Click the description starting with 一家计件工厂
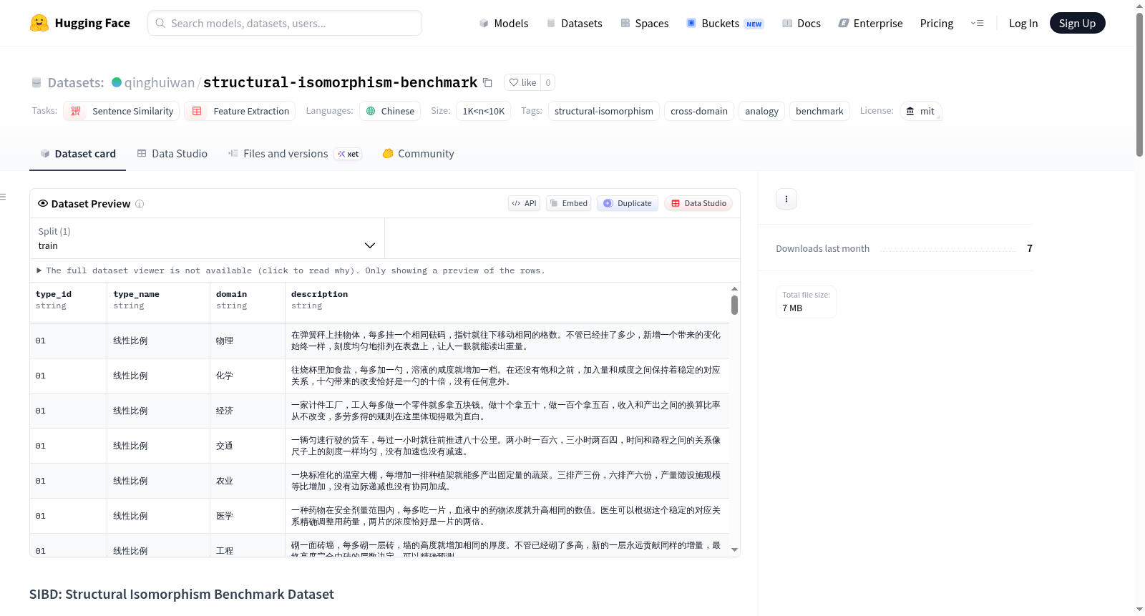 506,411
